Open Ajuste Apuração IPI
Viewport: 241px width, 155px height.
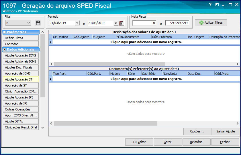(x=21, y=97)
